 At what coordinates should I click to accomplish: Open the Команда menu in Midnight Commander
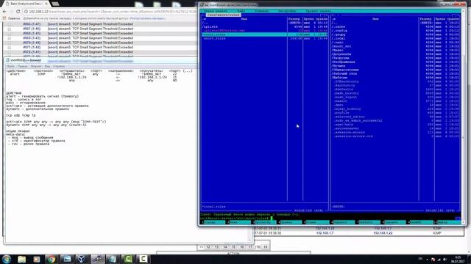(262, 11)
